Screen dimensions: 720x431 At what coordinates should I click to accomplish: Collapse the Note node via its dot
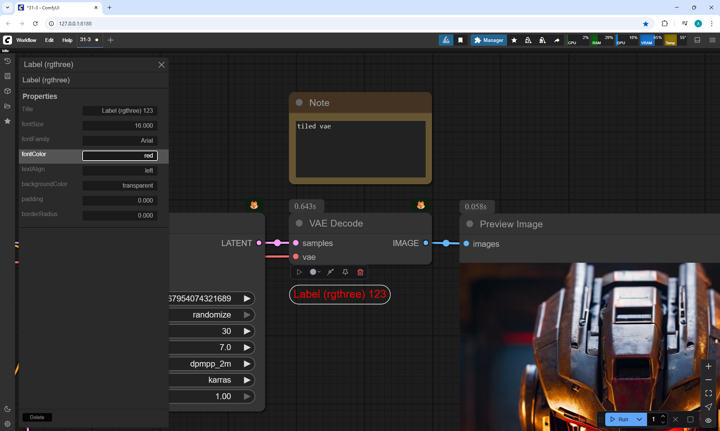tap(299, 103)
